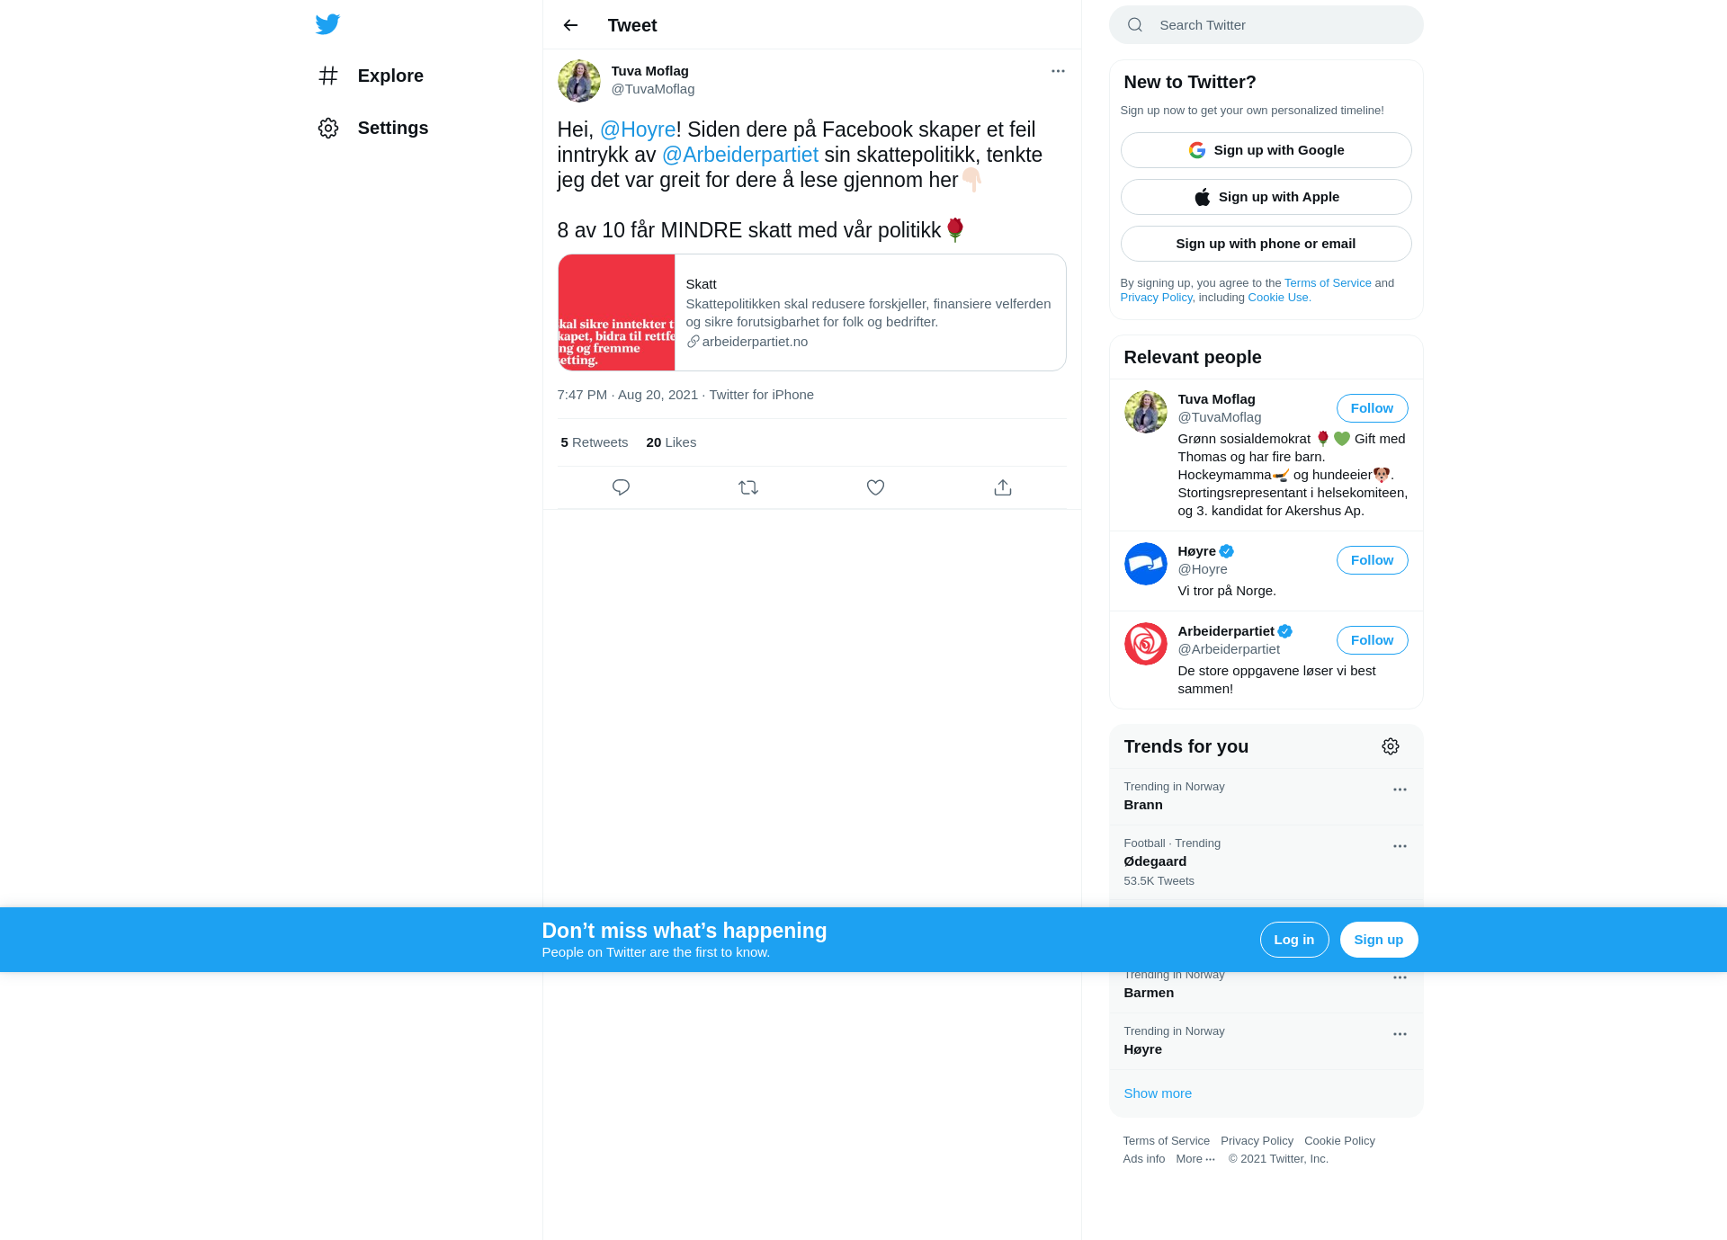Expand the More footer menu
1727x1240 pixels.
1195,1159
